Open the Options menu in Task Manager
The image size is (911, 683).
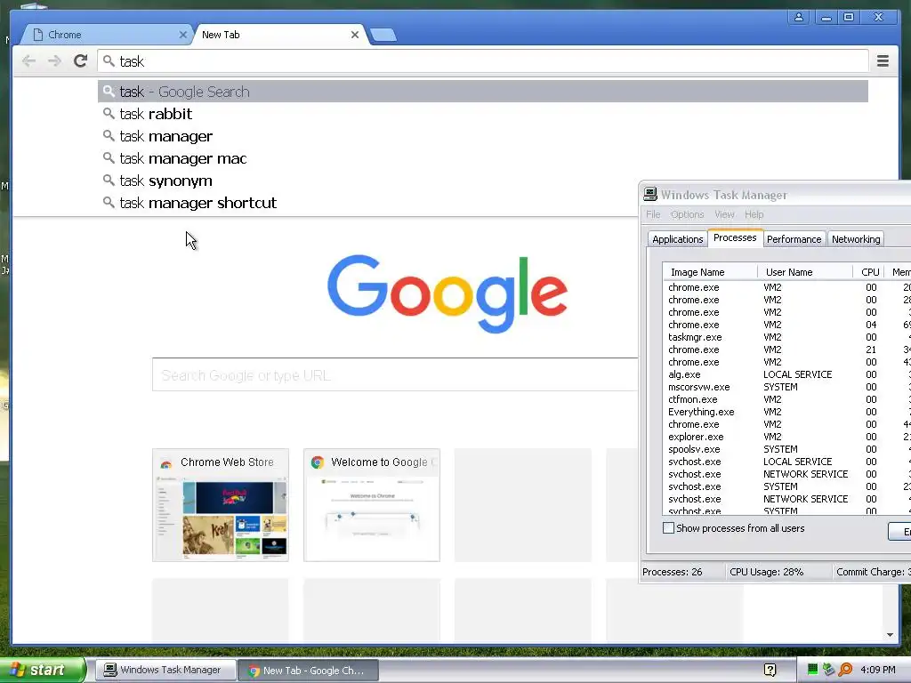[688, 214]
